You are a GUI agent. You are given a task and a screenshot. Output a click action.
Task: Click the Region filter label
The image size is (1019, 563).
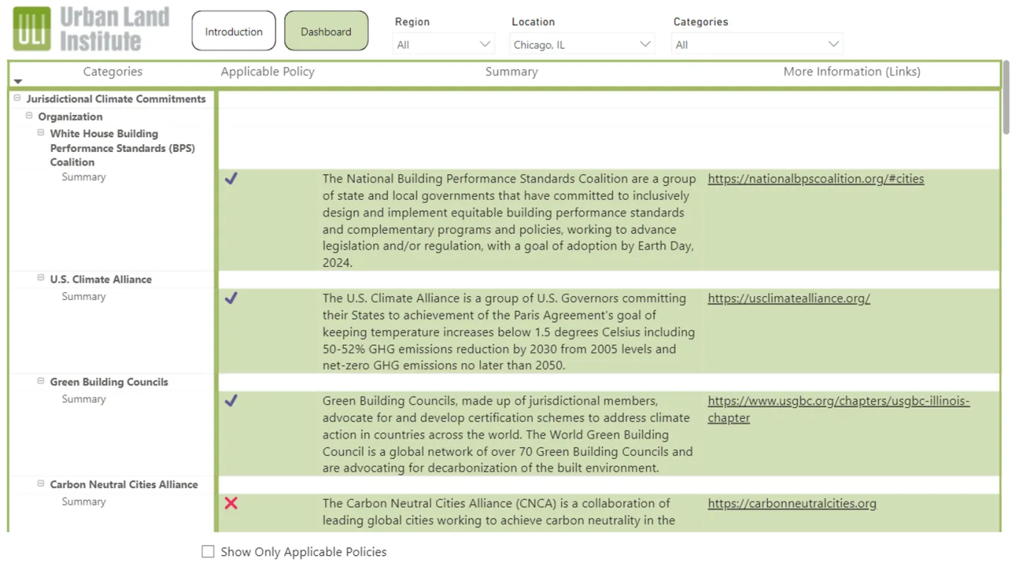coord(413,22)
